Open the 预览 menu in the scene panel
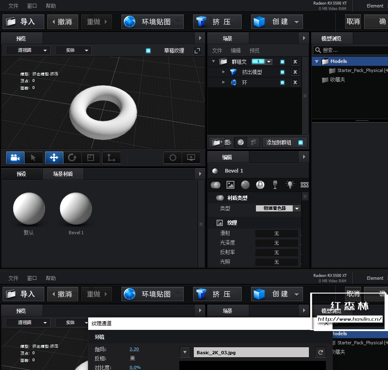 point(254,50)
